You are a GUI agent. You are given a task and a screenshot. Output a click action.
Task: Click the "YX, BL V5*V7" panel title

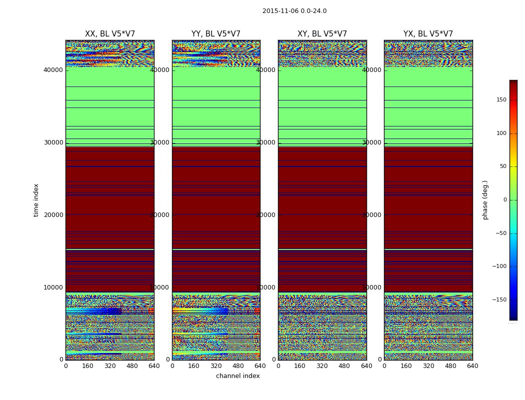click(428, 34)
